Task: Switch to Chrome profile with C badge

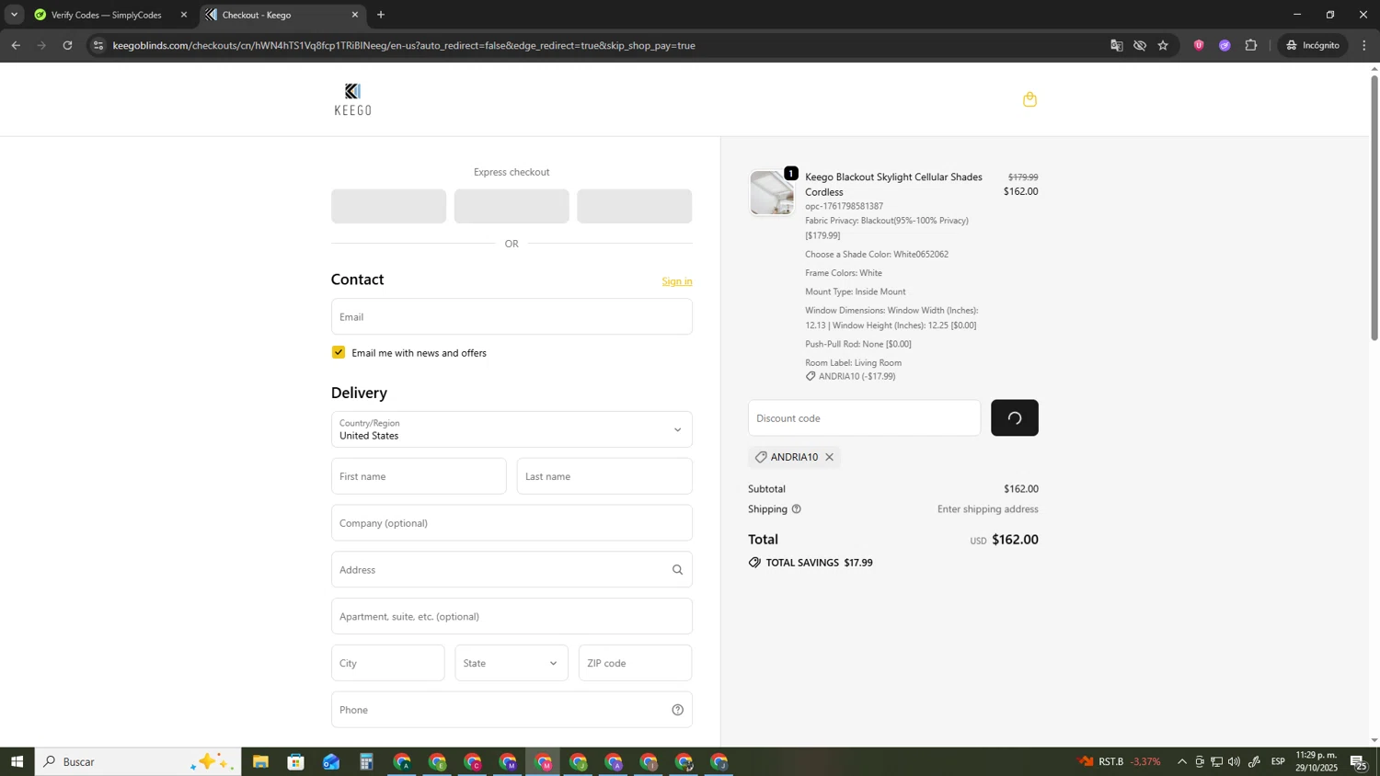Action: [x=472, y=762]
